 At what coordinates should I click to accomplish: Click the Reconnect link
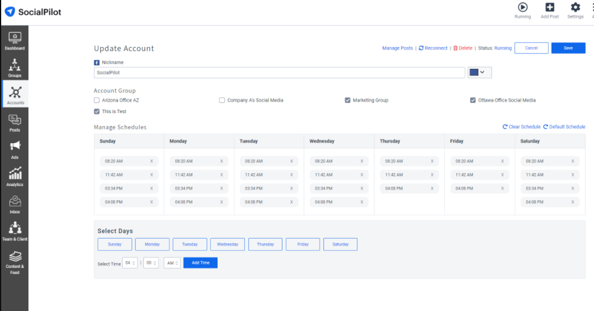pyautogui.click(x=433, y=48)
